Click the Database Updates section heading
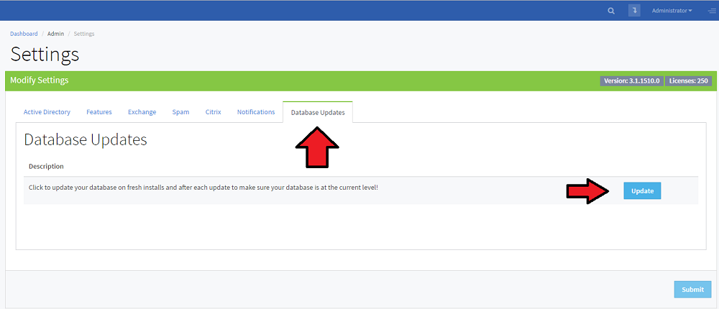The width and height of the screenshot is (719, 309). (86, 140)
